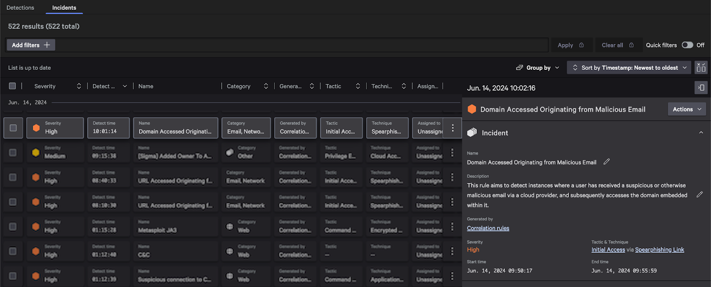Click the Unassigned cell in first row
The image size is (711, 287).
tap(428, 128)
